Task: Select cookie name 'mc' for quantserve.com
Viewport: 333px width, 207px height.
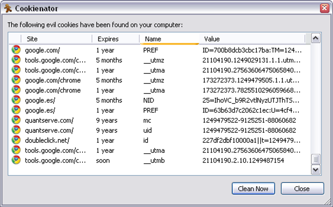Action: (x=147, y=121)
